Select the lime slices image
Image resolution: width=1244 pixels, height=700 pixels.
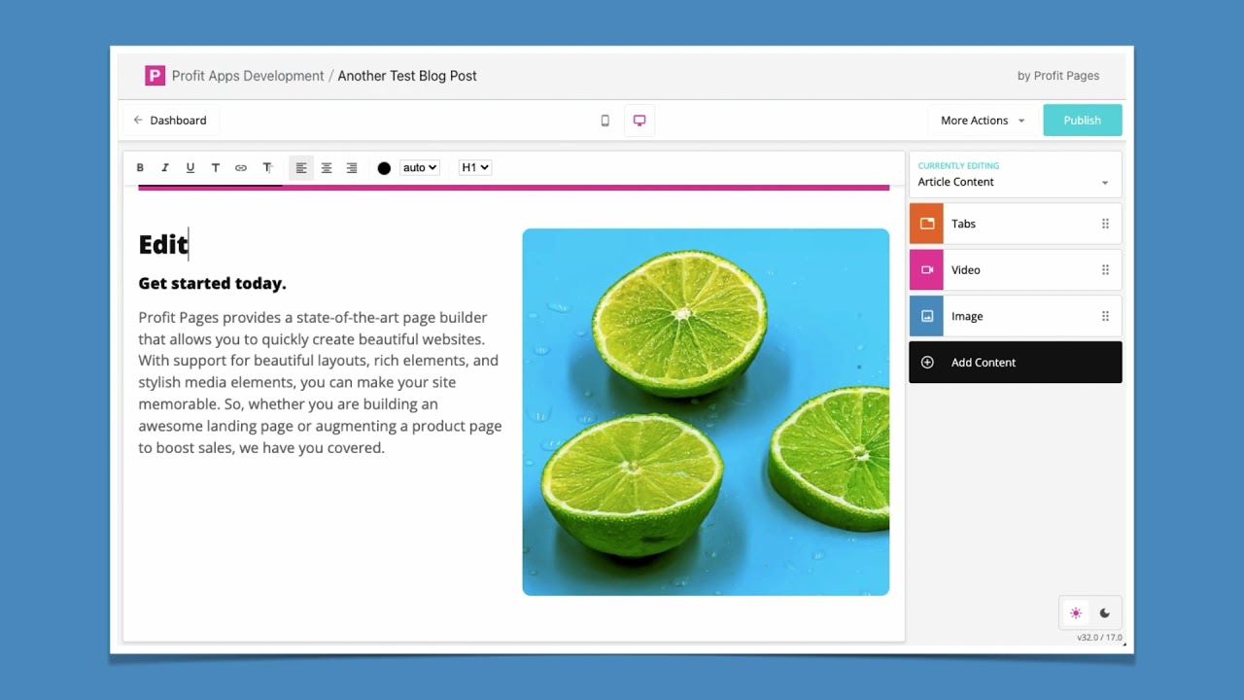(706, 412)
